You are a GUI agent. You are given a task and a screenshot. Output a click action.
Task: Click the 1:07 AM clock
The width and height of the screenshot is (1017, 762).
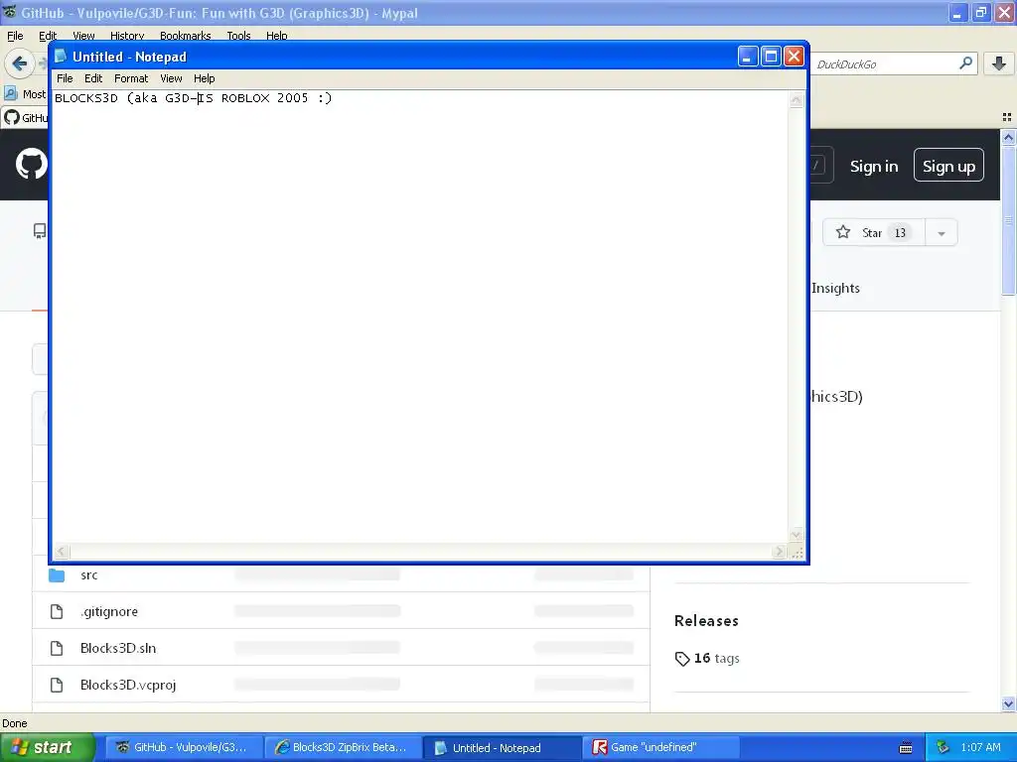[980, 748]
